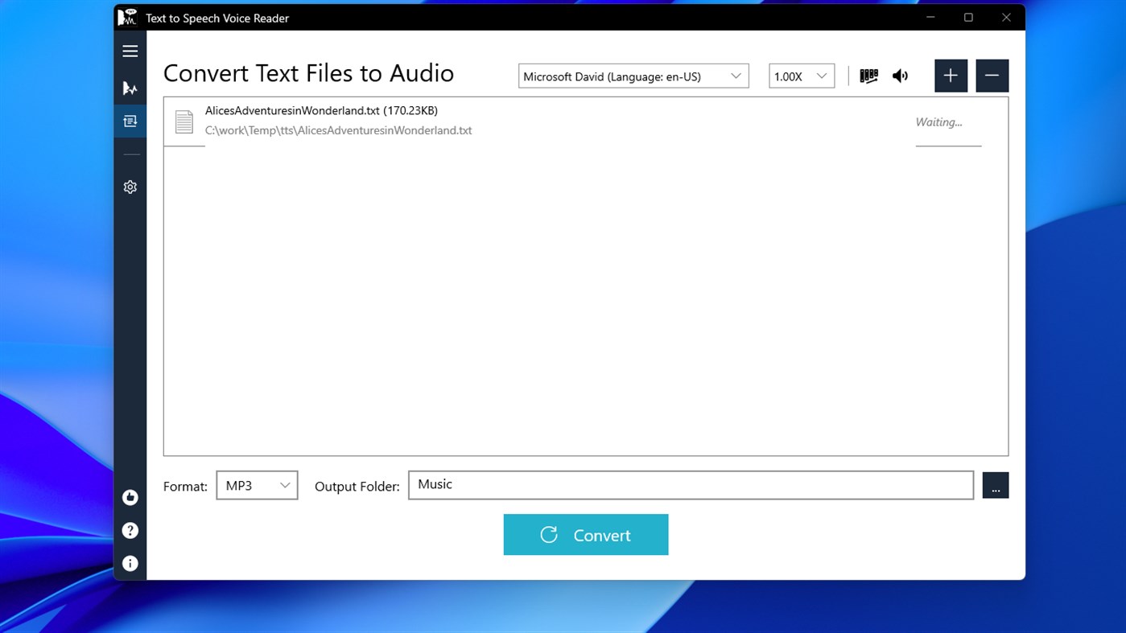This screenshot has height=633, width=1126.
Task: Click the voice library books icon
Action: pos(868,76)
